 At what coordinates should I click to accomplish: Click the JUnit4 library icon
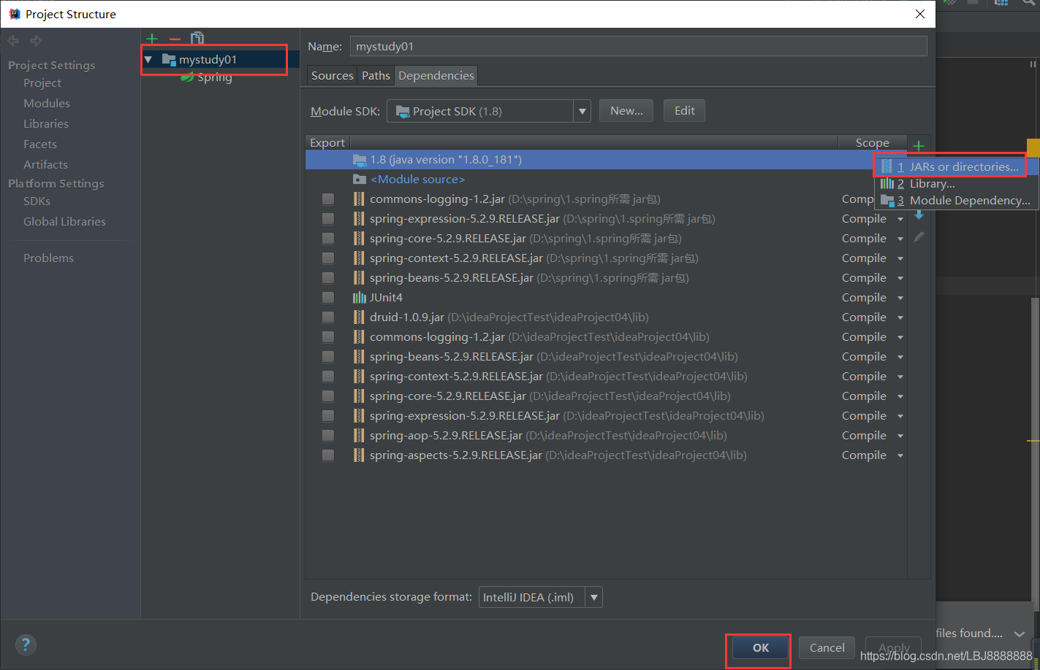pyautogui.click(x=360, y=298)
